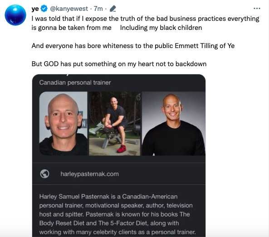Open the close-up headshot photo on the left
Screen dimensions: 269x237
tap(64, 124)
